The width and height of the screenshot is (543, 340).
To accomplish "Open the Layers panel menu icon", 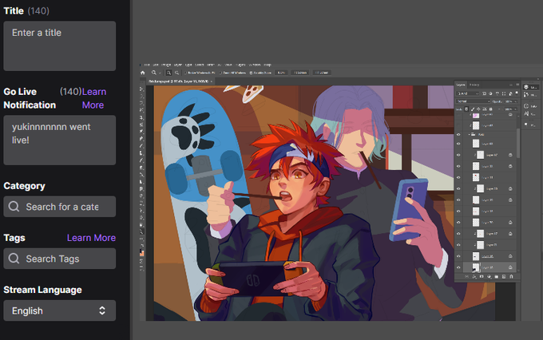I will [517, 85].
